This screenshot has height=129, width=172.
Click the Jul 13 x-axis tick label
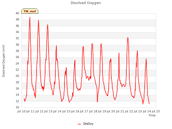48,111
